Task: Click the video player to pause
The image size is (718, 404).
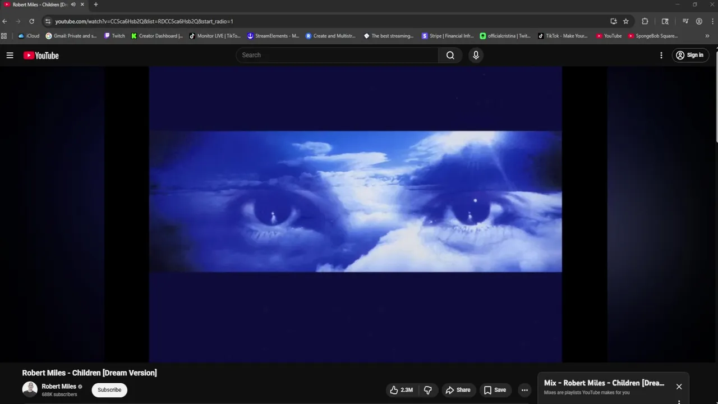Action: pyautogui.click(x=356, y=214)
